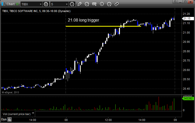Open the chart settings gear menu
Image resolution: width=195 pixels, height=123 pixels.
tap(46, 4)
